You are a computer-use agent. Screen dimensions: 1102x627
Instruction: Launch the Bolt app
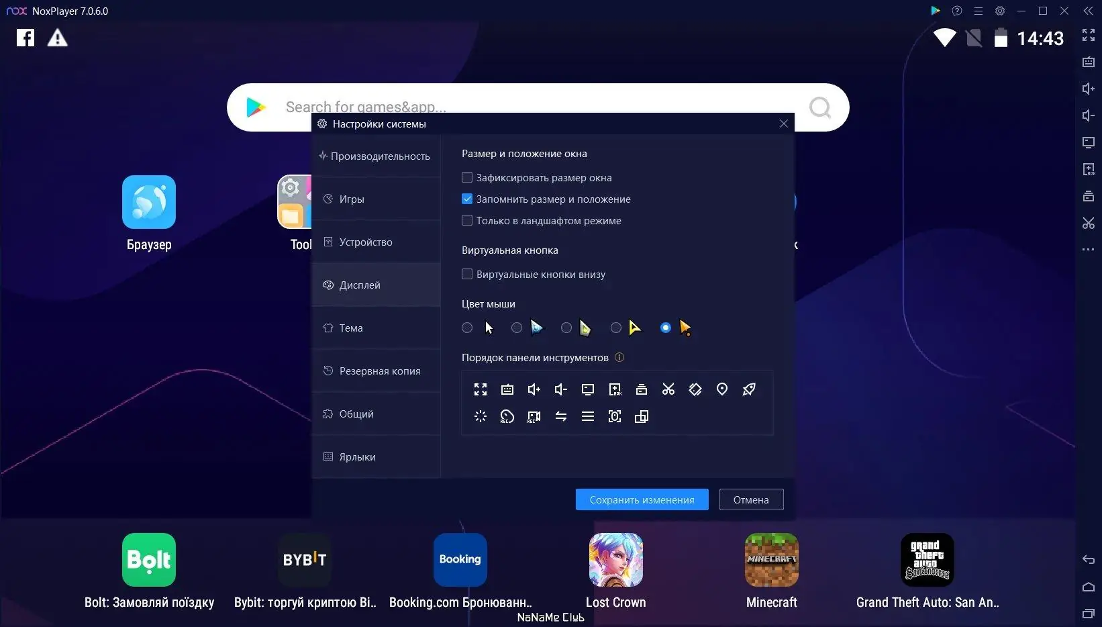[149, 560]
